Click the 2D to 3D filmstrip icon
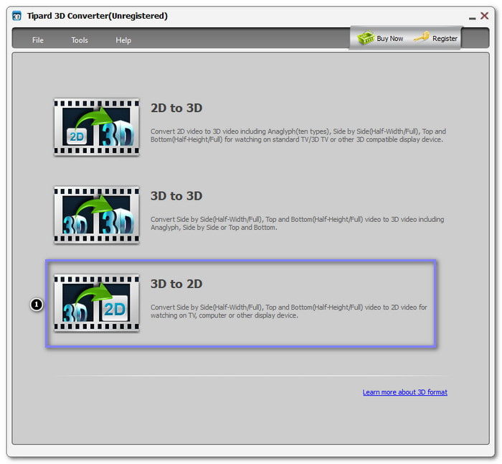The image size is (502, 464). coord(96,127)
